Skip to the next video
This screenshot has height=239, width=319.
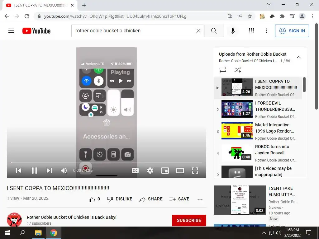(x=49, y=171)
